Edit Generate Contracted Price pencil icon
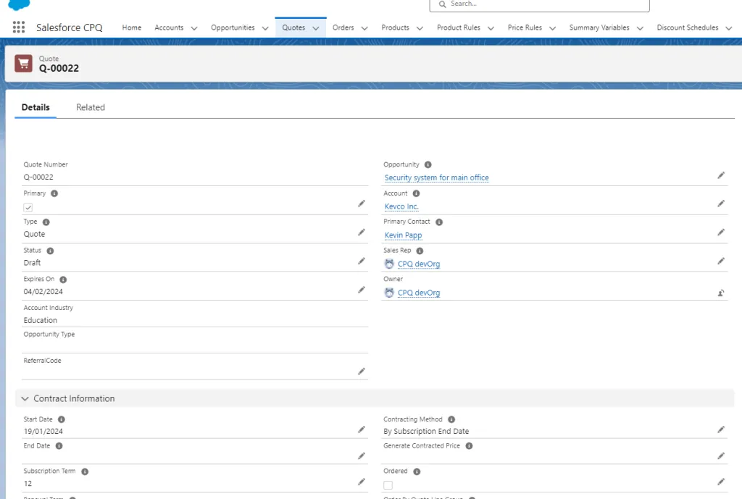 [x=721, y=456]
